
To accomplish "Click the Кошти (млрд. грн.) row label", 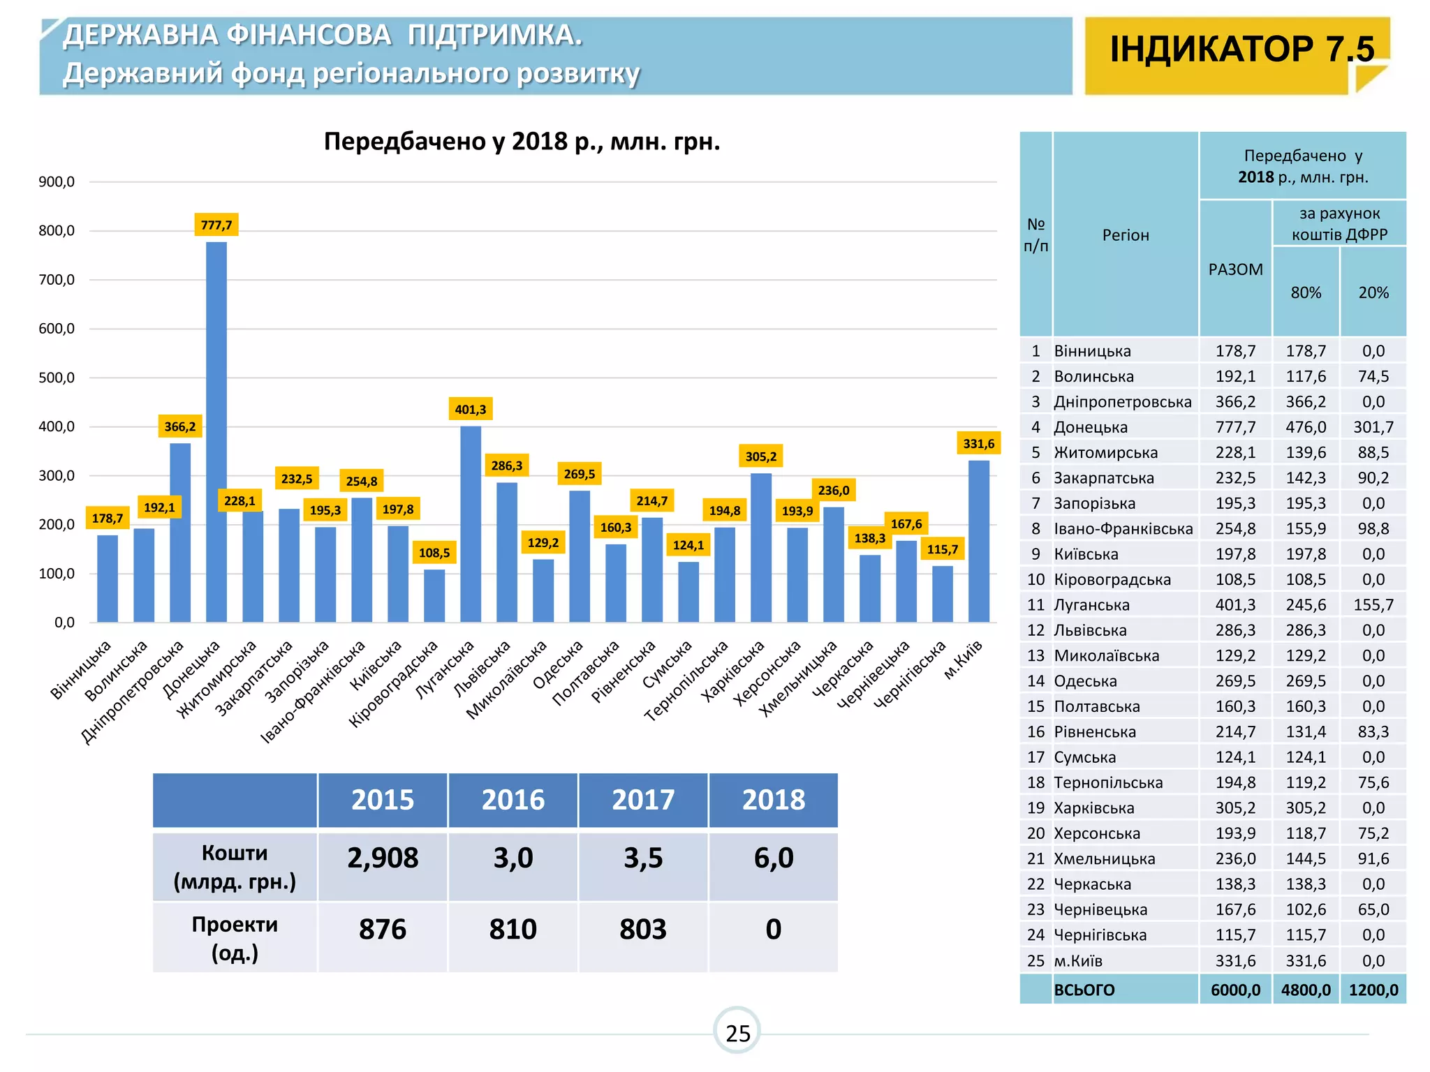I will point(235,867).
